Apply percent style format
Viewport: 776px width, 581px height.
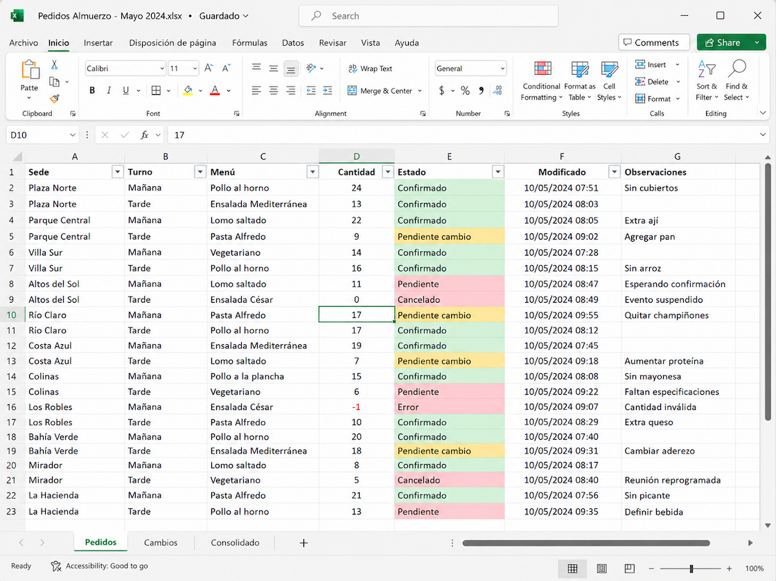click(x=465, y=91)
